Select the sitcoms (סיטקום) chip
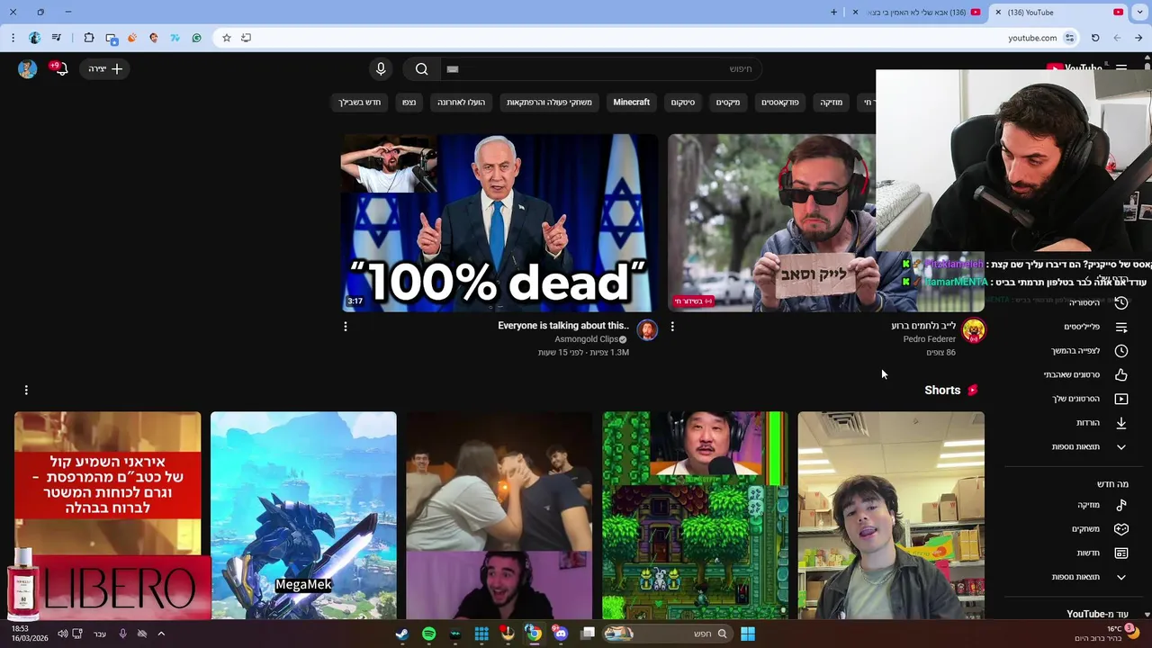This screenshot has height=648, width=1152. (683, 103)
